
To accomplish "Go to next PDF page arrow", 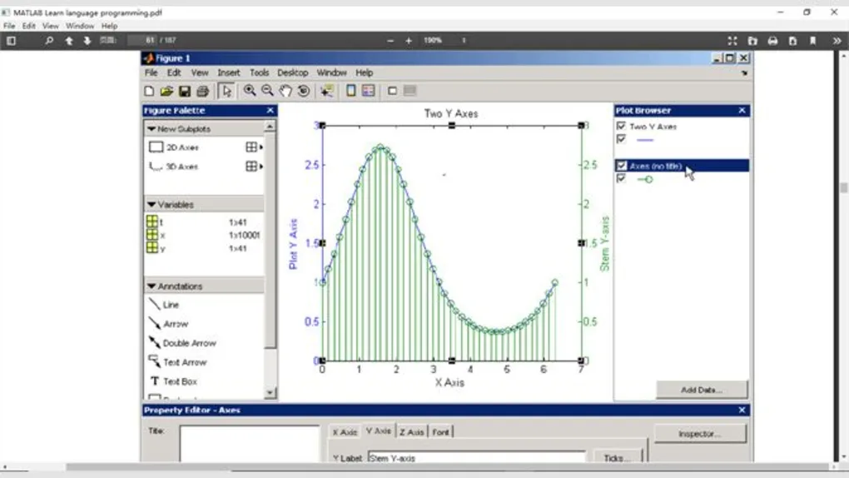I will pos(87,41).
